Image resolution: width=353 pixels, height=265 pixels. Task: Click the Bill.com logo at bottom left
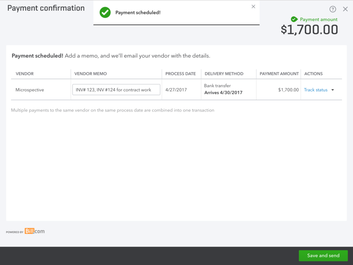(x=34, y=231)
